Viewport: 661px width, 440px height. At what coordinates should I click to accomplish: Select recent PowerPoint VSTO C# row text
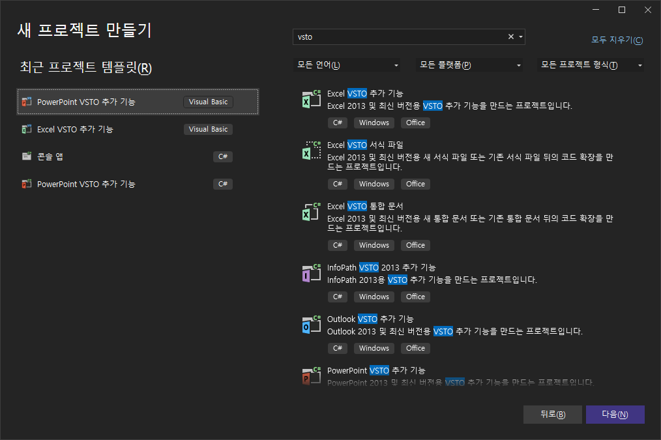click(86, 184)
